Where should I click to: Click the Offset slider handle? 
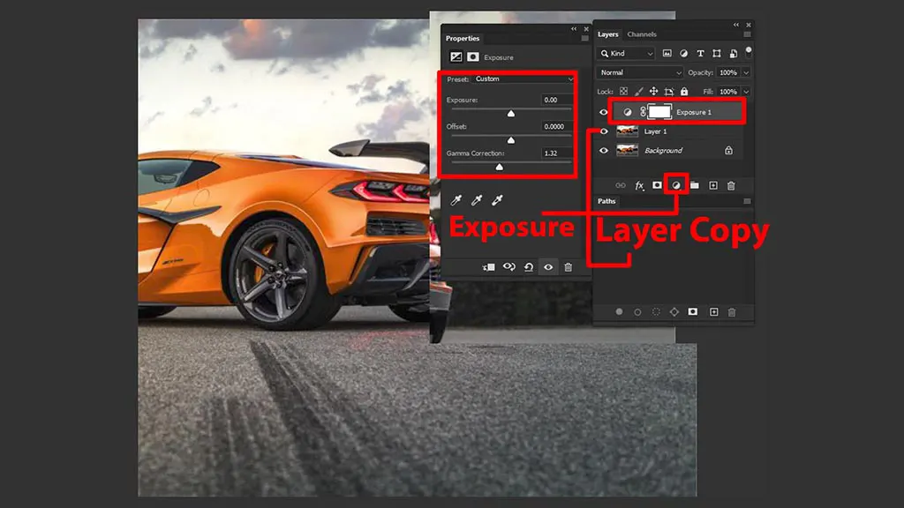point(511,140)
